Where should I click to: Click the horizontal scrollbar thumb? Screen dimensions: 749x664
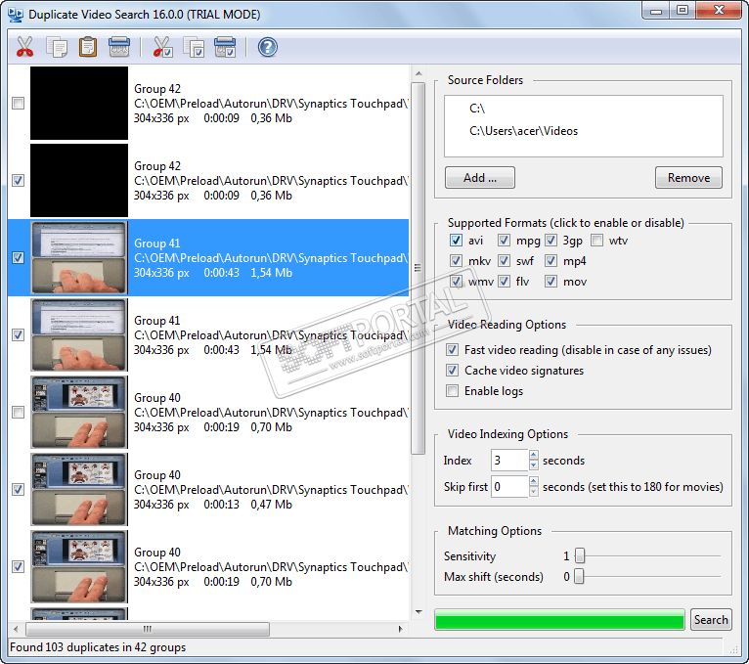148,629
